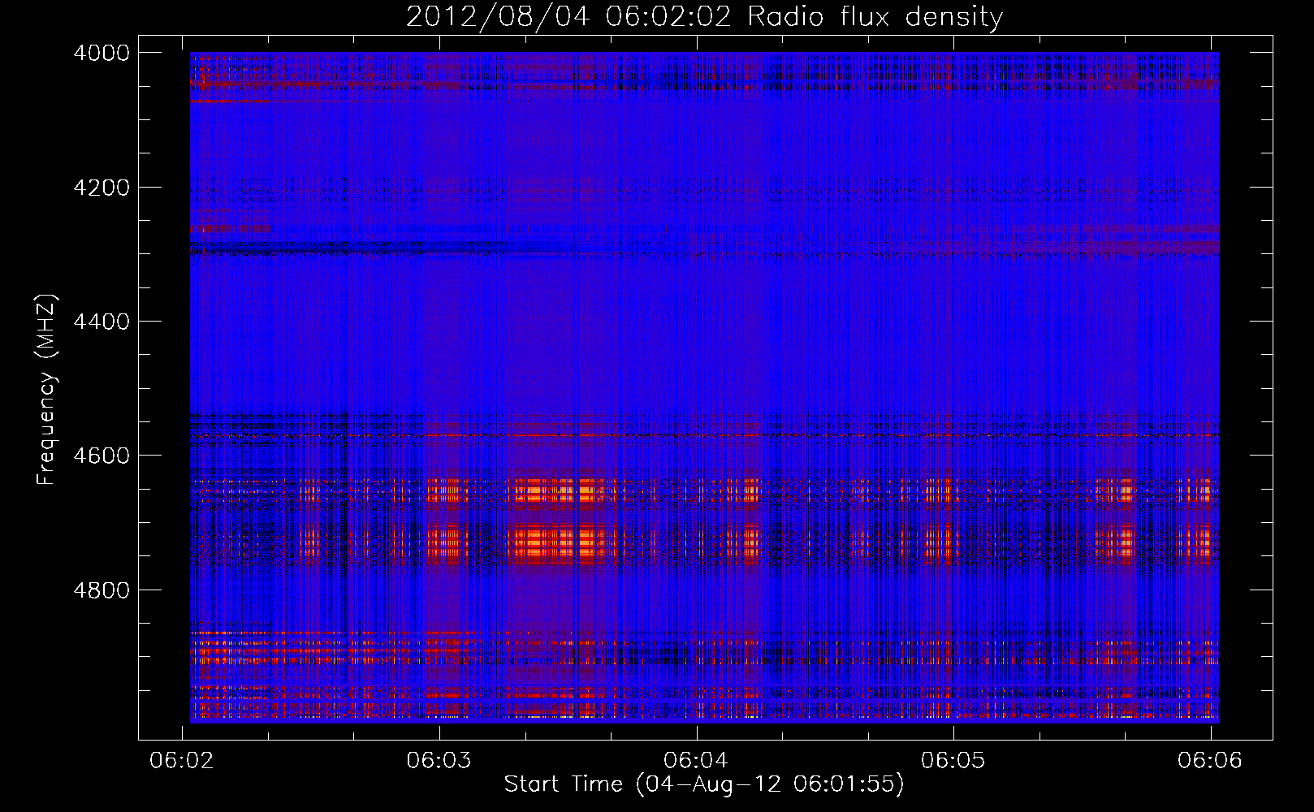Select the 4000 frequency axis label
Viewport: 1314px width, 812px height.
click(102, 53)
